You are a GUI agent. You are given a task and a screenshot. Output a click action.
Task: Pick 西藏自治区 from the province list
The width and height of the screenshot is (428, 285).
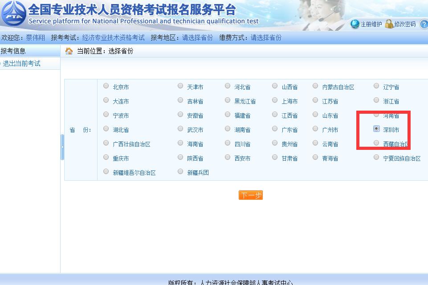tap(376, 144)
